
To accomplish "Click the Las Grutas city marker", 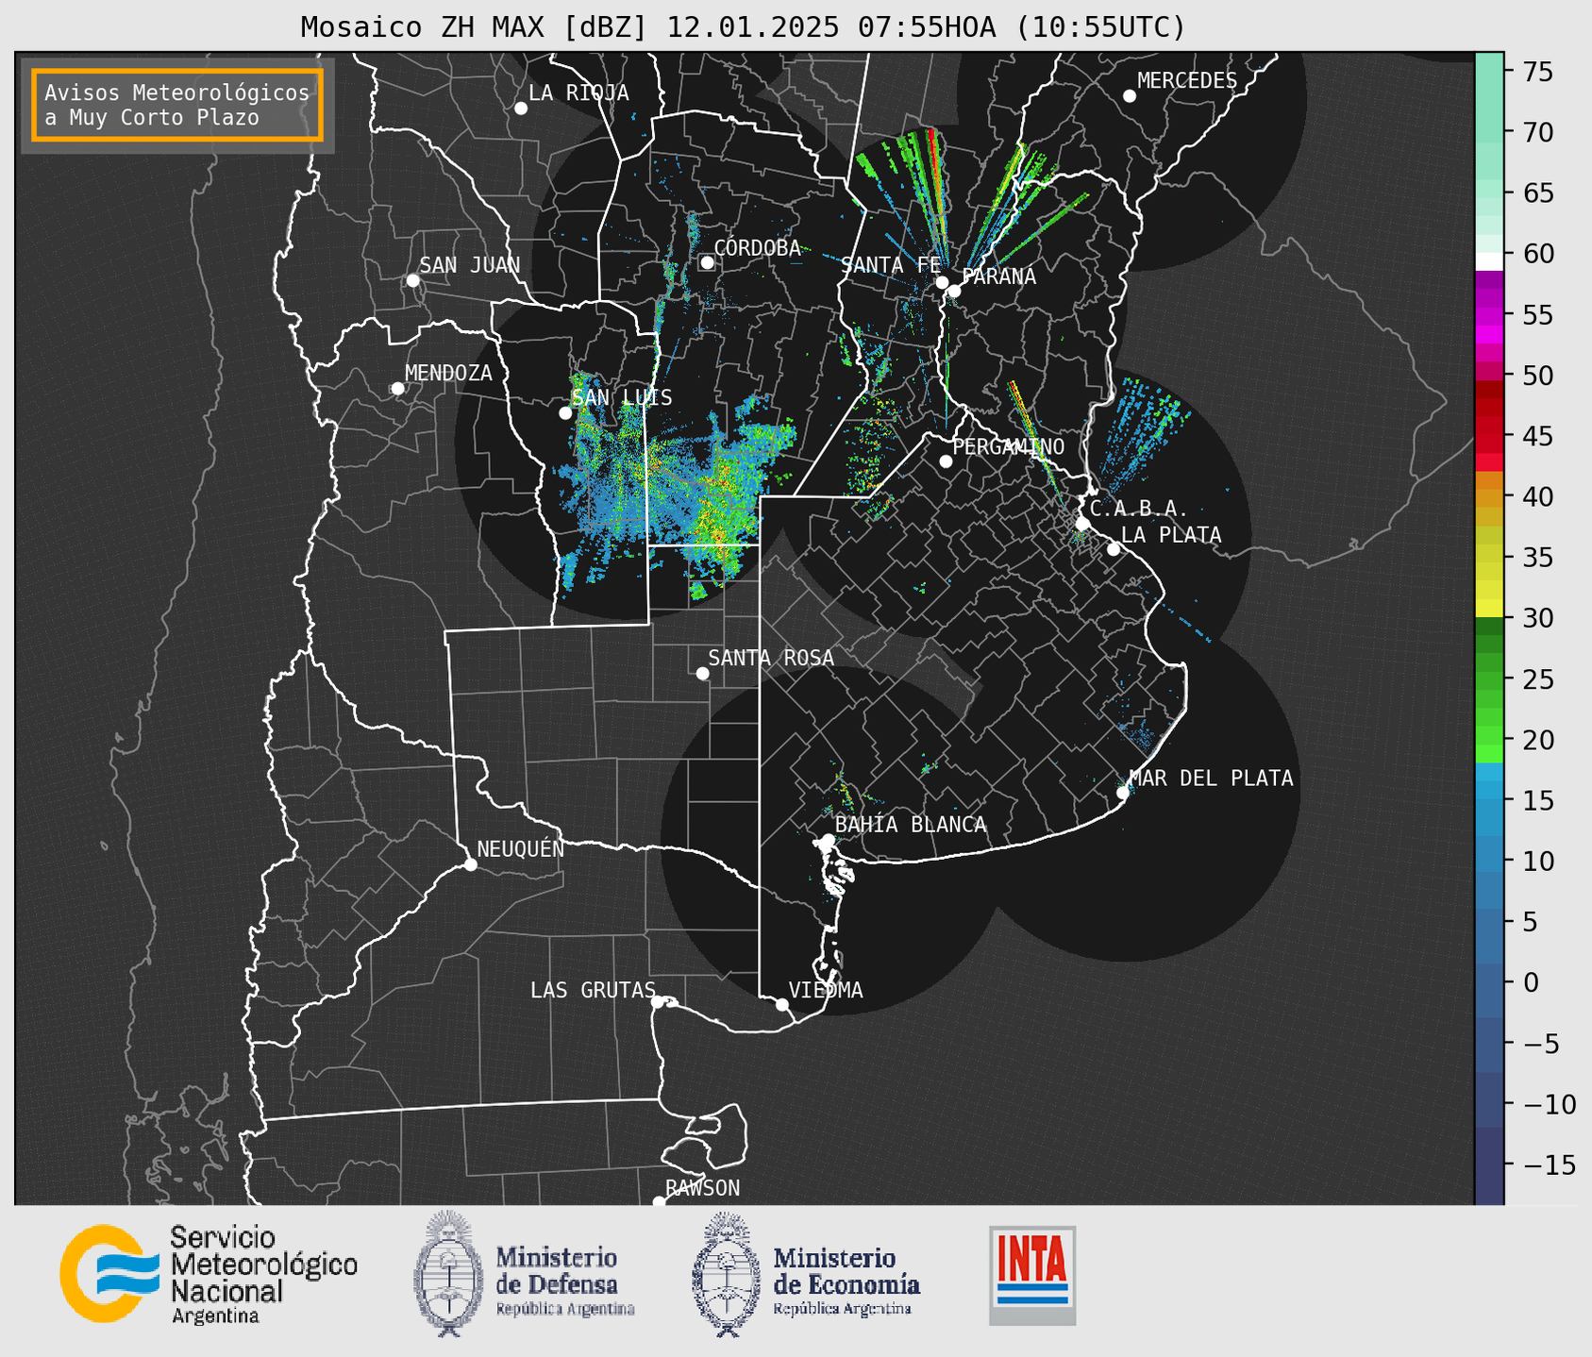I will tap(658, 1001).
